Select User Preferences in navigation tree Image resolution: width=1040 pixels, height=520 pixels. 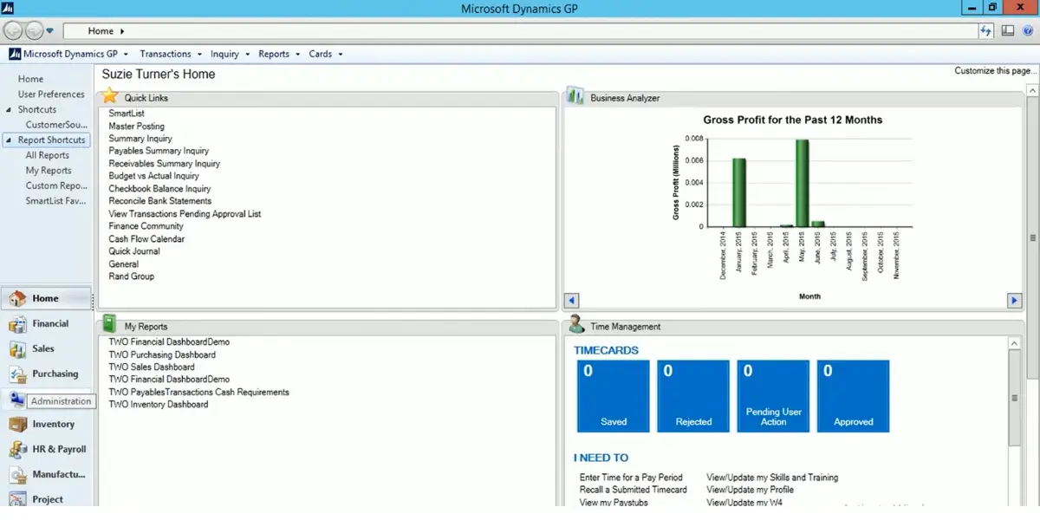pos(51,94)
